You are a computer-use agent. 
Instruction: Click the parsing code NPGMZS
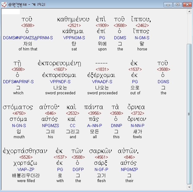[x=50, y=126]
